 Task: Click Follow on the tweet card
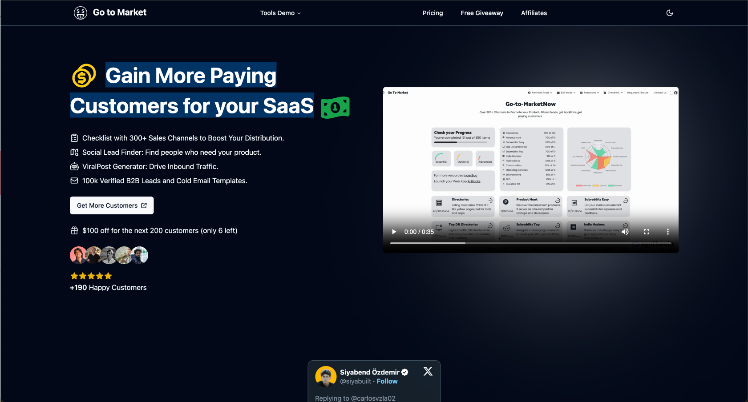[387, 381]
